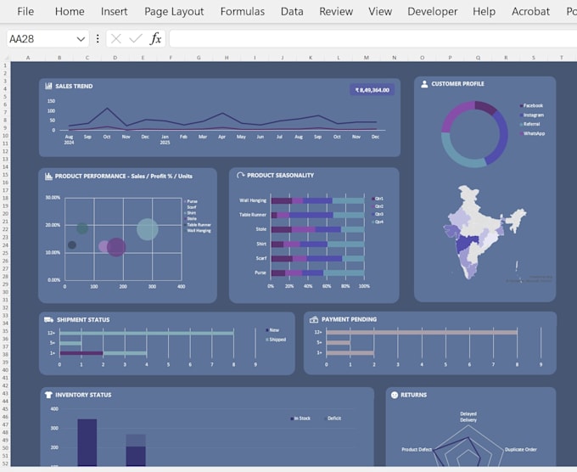Click the formula bar input field
This screenshot has width=577, height=472.
(373, 39)
